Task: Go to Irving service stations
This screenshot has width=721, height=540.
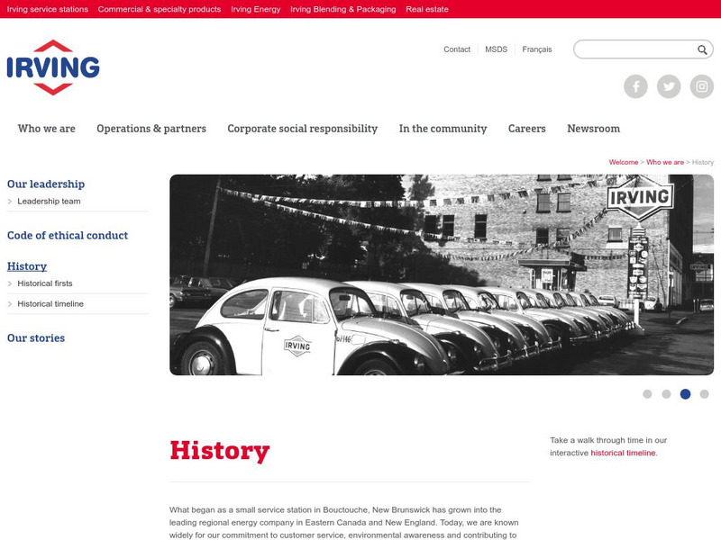Action: point(48,9)
